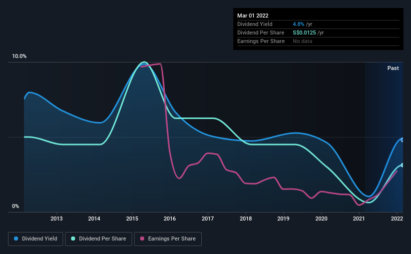Click the blue Dividend Yield legend dot
The height and width of the screenshot is (254, 411).
pyautogui.click(x=16, y=238)
